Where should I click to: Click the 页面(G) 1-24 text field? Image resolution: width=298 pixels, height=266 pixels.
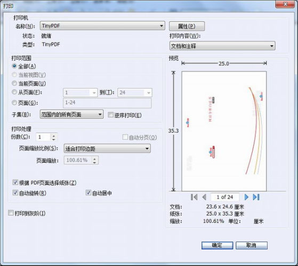[107, 103]
